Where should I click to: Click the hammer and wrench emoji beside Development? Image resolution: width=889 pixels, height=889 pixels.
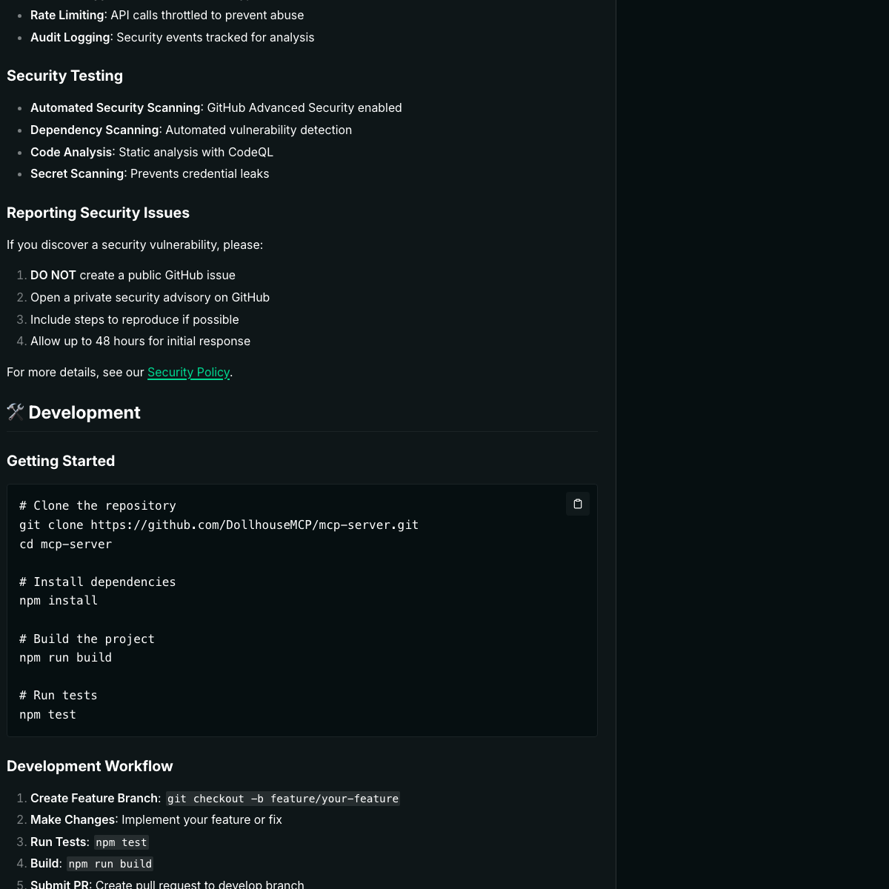[x=16, y=412]
